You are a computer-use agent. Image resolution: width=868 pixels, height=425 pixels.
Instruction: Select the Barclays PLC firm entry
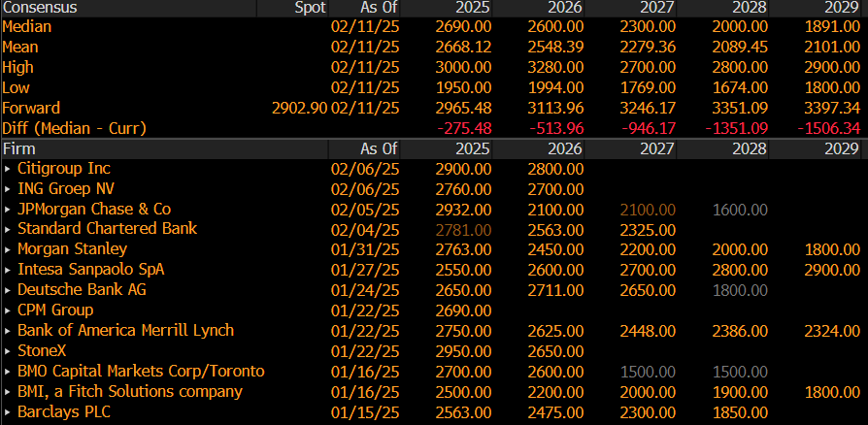[x=64, y=412]
